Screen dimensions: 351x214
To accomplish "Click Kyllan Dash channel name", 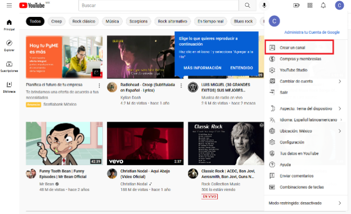I will click(x=130, y=97).
